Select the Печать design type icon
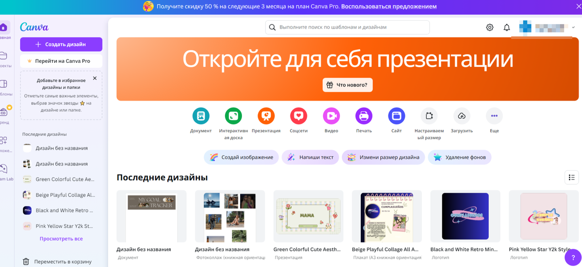 [x=364, y=116]
